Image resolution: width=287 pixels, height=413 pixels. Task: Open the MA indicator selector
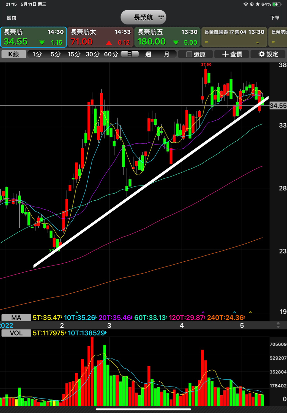(16, 318)
